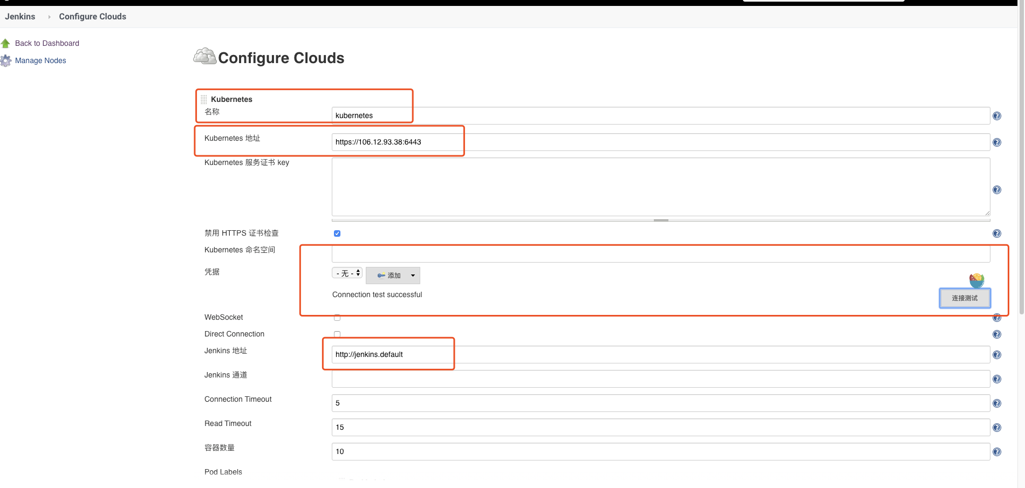
Task: Click the 连接测试 test connection button
Action: click(x=965, y=298)
